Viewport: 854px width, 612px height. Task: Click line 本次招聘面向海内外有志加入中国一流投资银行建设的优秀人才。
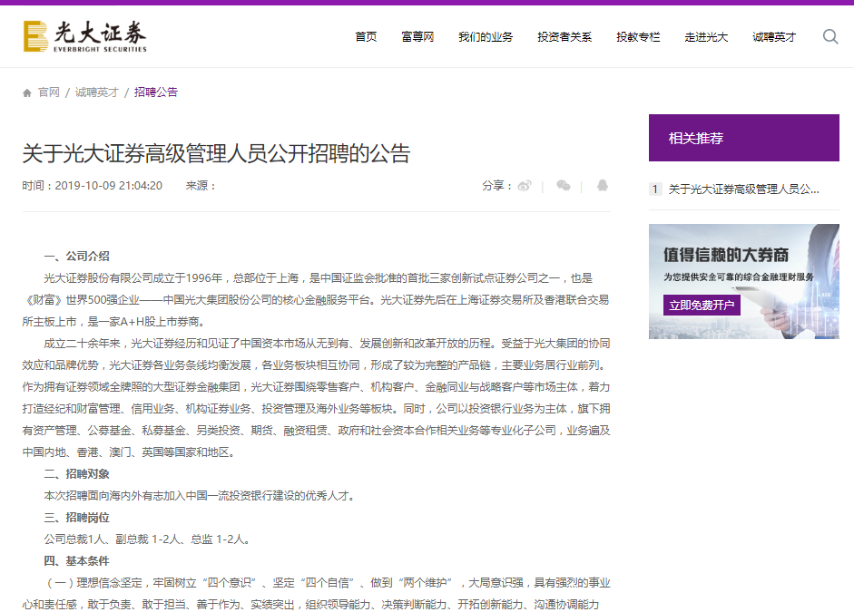click(x=200, y=496)
